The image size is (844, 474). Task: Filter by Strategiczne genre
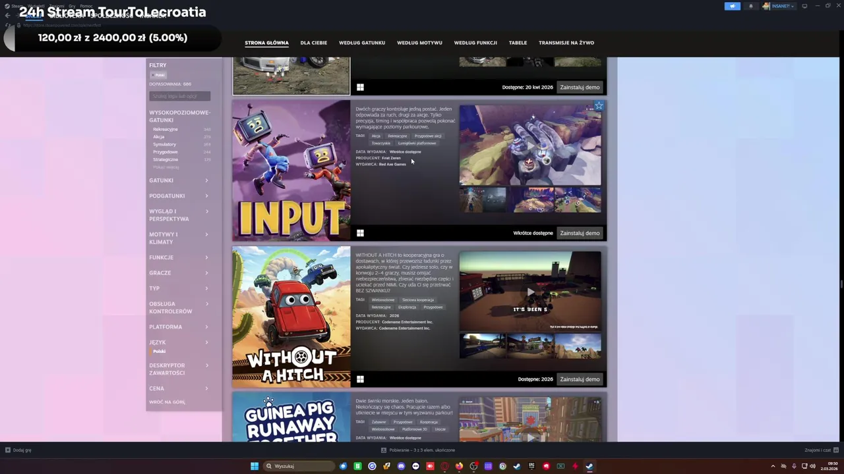(166, 159)
